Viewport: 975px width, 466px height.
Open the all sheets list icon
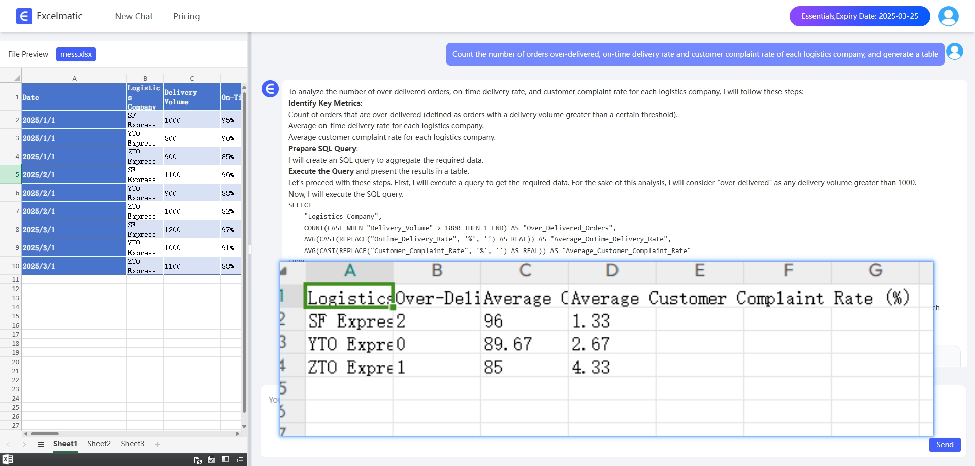click(x=41, y=444)
